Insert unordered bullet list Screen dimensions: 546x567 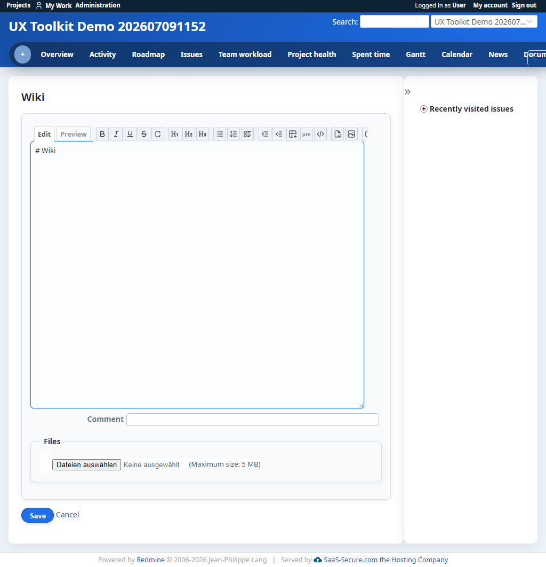[x=220, y=134]
